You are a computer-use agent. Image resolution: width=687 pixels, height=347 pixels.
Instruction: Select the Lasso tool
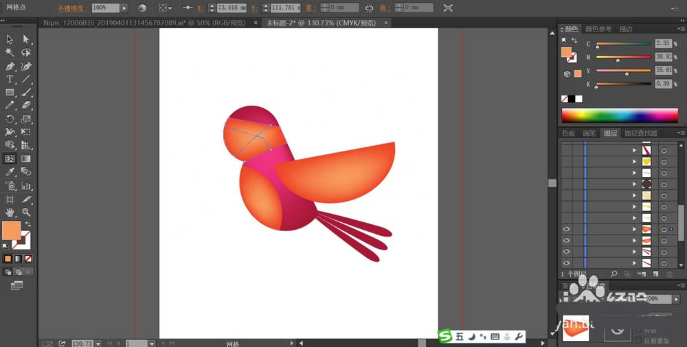tap(26, 53)
